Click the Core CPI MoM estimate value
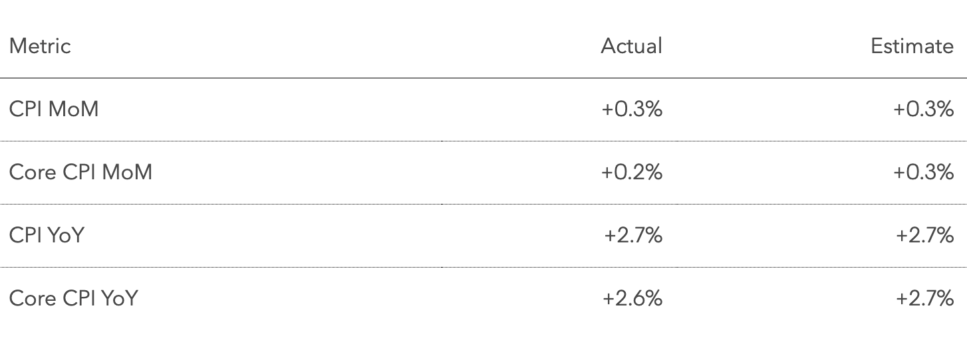Viewport: 967px width, 344px height. coord(923,172)
